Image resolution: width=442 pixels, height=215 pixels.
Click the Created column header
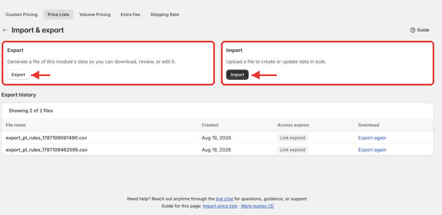210,125
